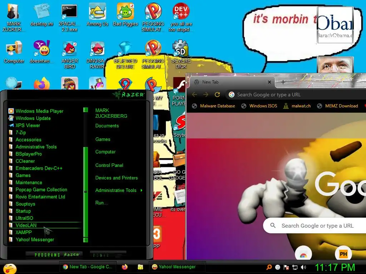Open the BEJEWED DELUXE desktop icon
Image resolution: width=366 pixels, height=274 pixels.
pyautogui.click(x=125, y=55)
